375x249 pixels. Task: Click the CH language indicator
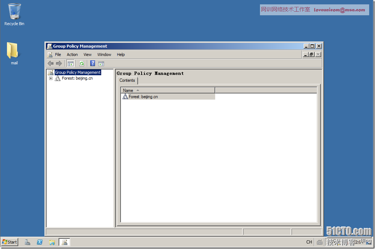click(309, 242)
